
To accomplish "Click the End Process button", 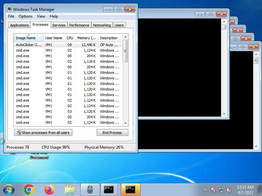I will click(x=112, y=133).
